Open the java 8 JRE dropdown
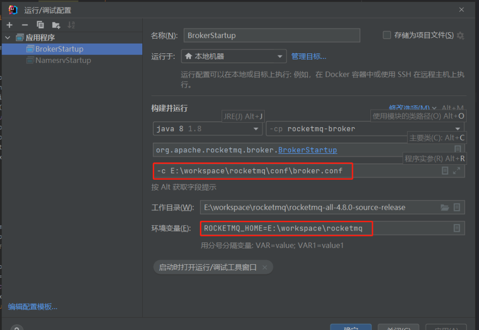This screenshot has width=479, height=330. click(x=207, y=129)
